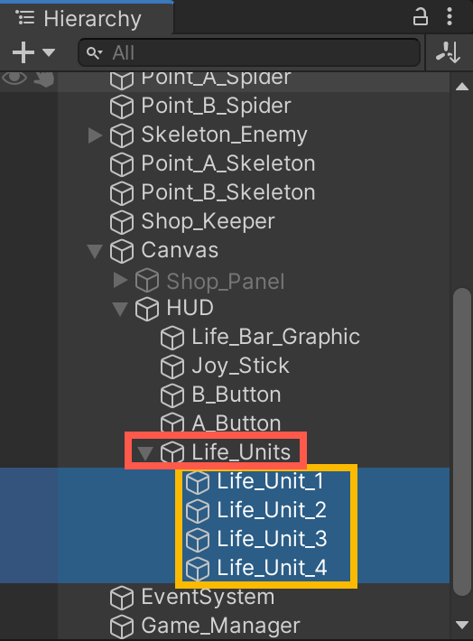Select the Life_Bar_Graphic object

point(275,338)
